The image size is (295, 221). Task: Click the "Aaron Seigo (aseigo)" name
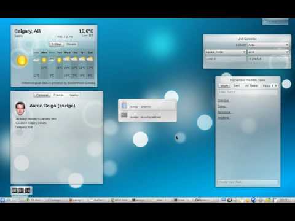point(52,106)
